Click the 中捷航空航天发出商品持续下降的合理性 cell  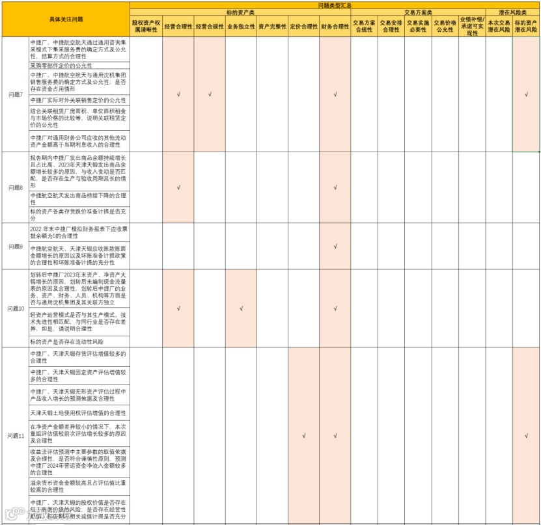point(79,199)
